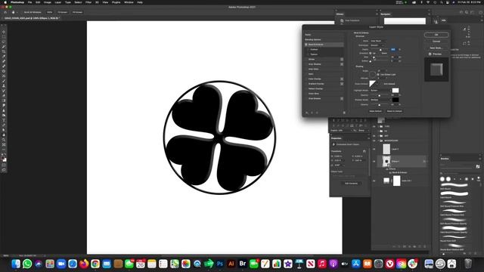484x272 pixels.
Task: Open the Highlight Mode dropdown
Action: coord(380,91)
